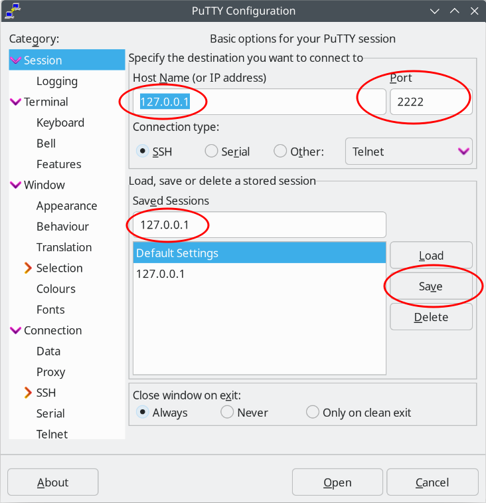Collapse the Window category arrow
486x503 pixels.
pyautogui.click(x=16, y=185)
